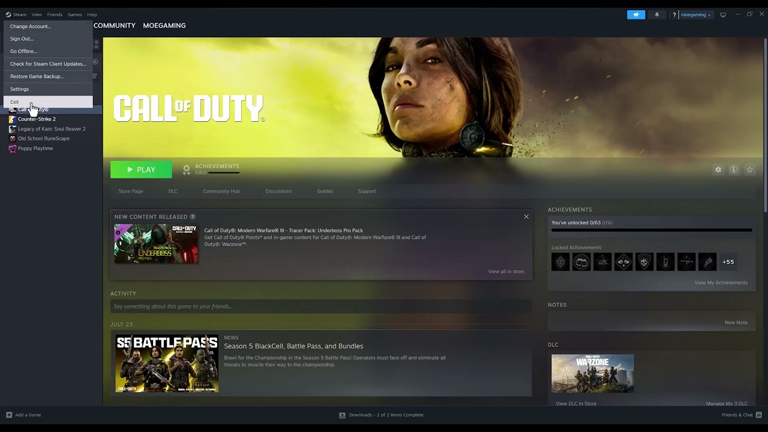Open the Discussions link
The height and width of the screenshot is (432, 768).
(x=278, y=191)
